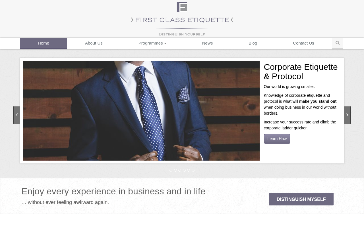The image size is (364, 227).
Task: Visit the Blog page
Action: (x=253, y=43)
